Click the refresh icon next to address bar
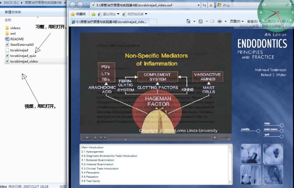 [204, 5]
